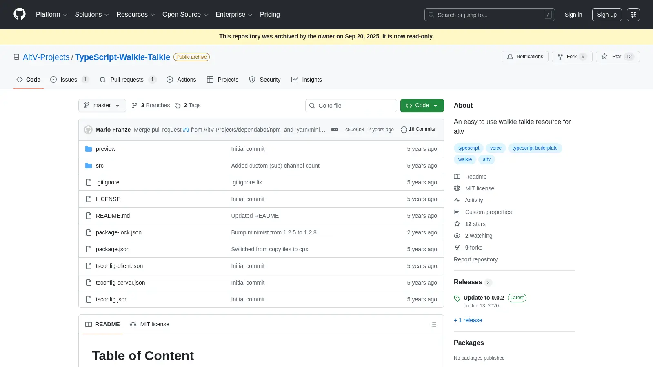This screenshot has width=653, height=367.
Task: Open the Pricing page
Action: [270, 14]
